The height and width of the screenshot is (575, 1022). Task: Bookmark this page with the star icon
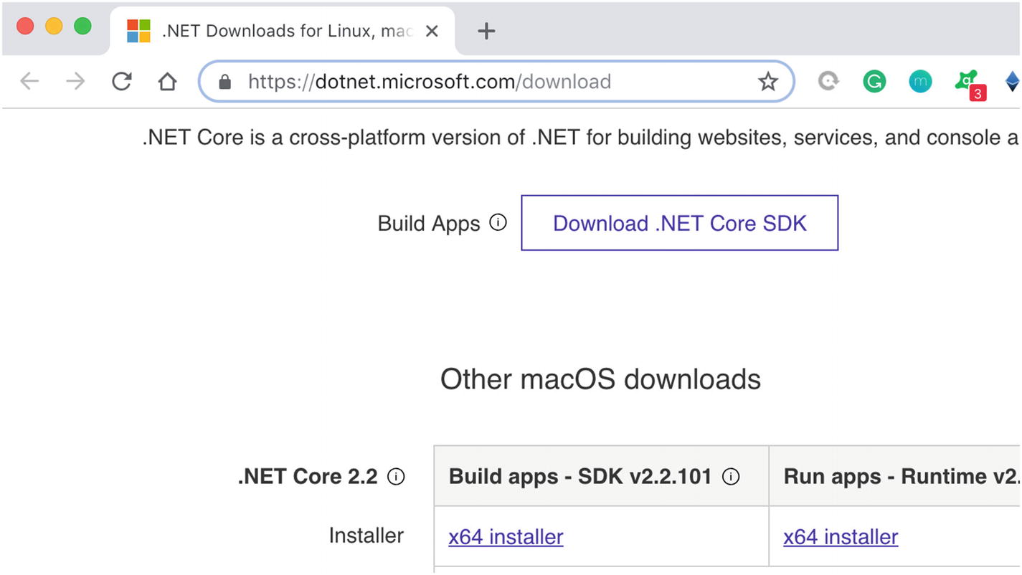pyautogui.click(x=768, y=82)
